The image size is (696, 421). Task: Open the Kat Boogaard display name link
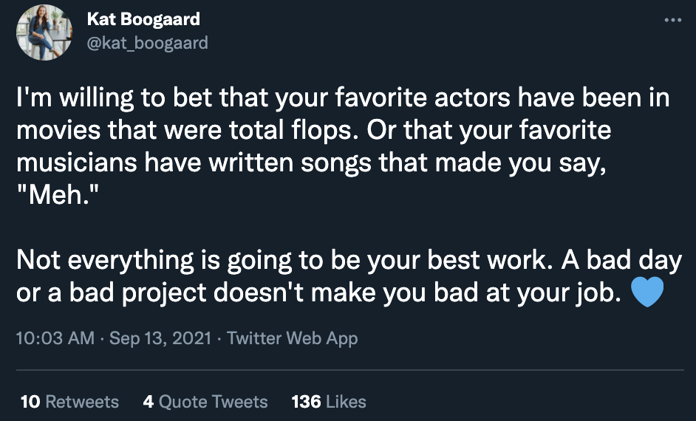point(143,19)
